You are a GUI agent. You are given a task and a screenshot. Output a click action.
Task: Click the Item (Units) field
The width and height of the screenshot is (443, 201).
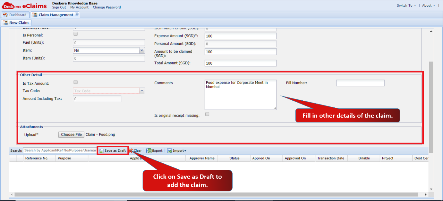[x=109, y=58]
